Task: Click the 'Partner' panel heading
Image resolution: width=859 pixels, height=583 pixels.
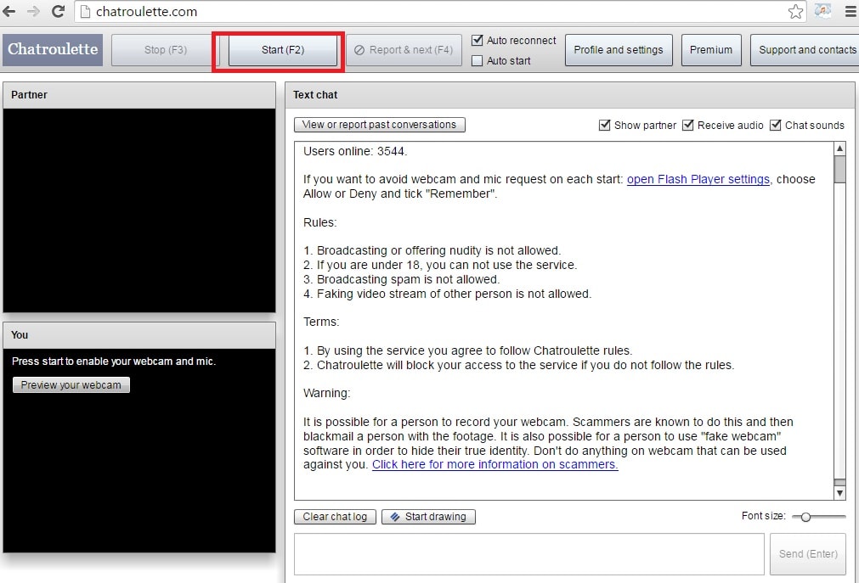Action: click(x=29, y=95)
